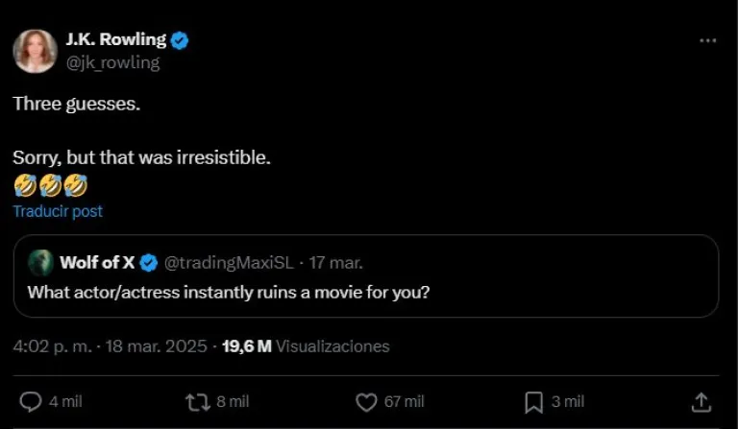Click the @tradingMaxiSL handle

tap(228, 262)
